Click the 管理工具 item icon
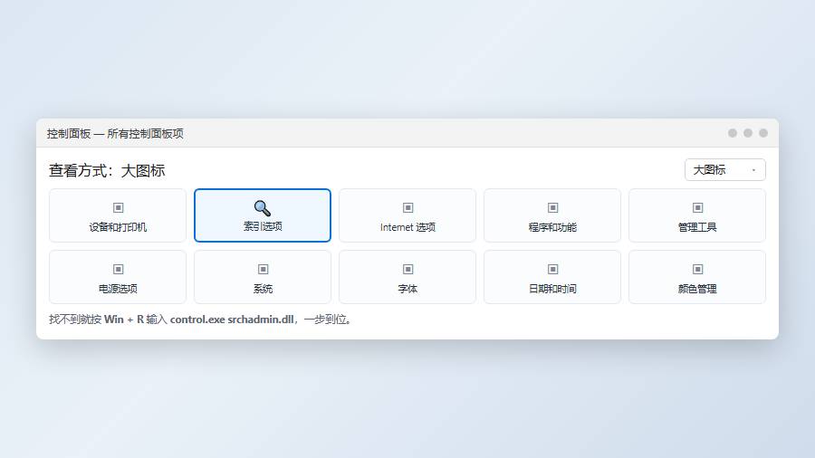The image size is (815, 458). click(697, 207)
